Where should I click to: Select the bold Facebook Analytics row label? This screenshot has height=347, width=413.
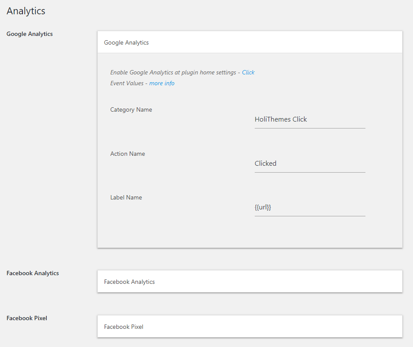pyautogui.click(x=32, y=273)
